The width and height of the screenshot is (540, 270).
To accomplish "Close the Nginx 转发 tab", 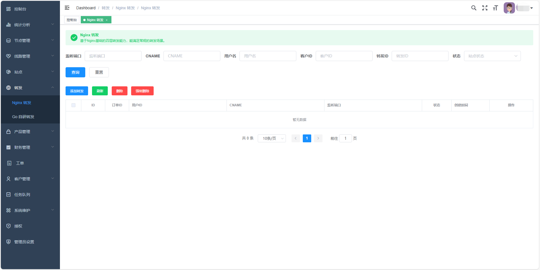I will pos(107,20).
